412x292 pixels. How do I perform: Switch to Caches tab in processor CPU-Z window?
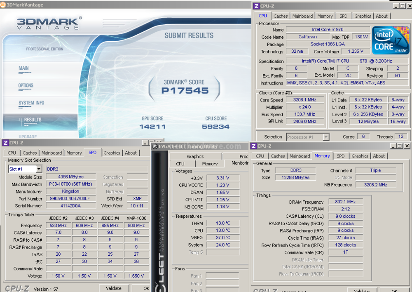[x=281, y=16]
